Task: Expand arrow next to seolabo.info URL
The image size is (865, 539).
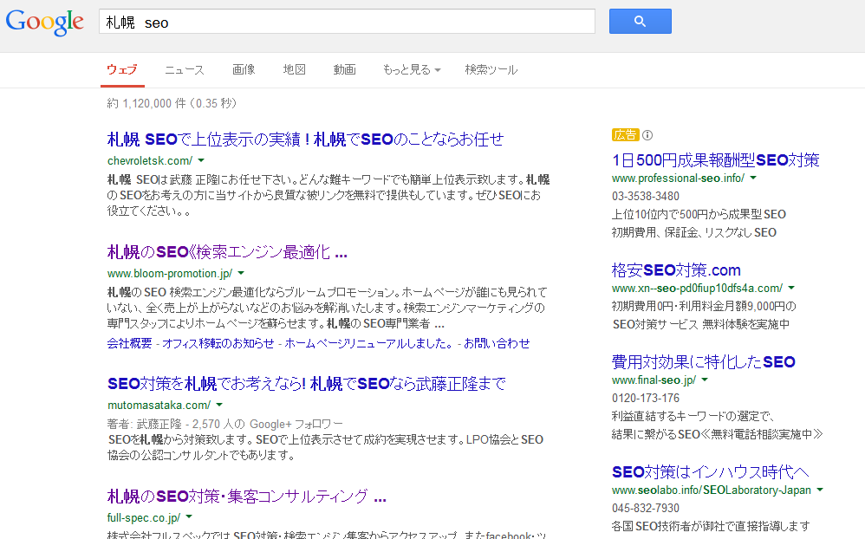Action: [x=820, y=490]
